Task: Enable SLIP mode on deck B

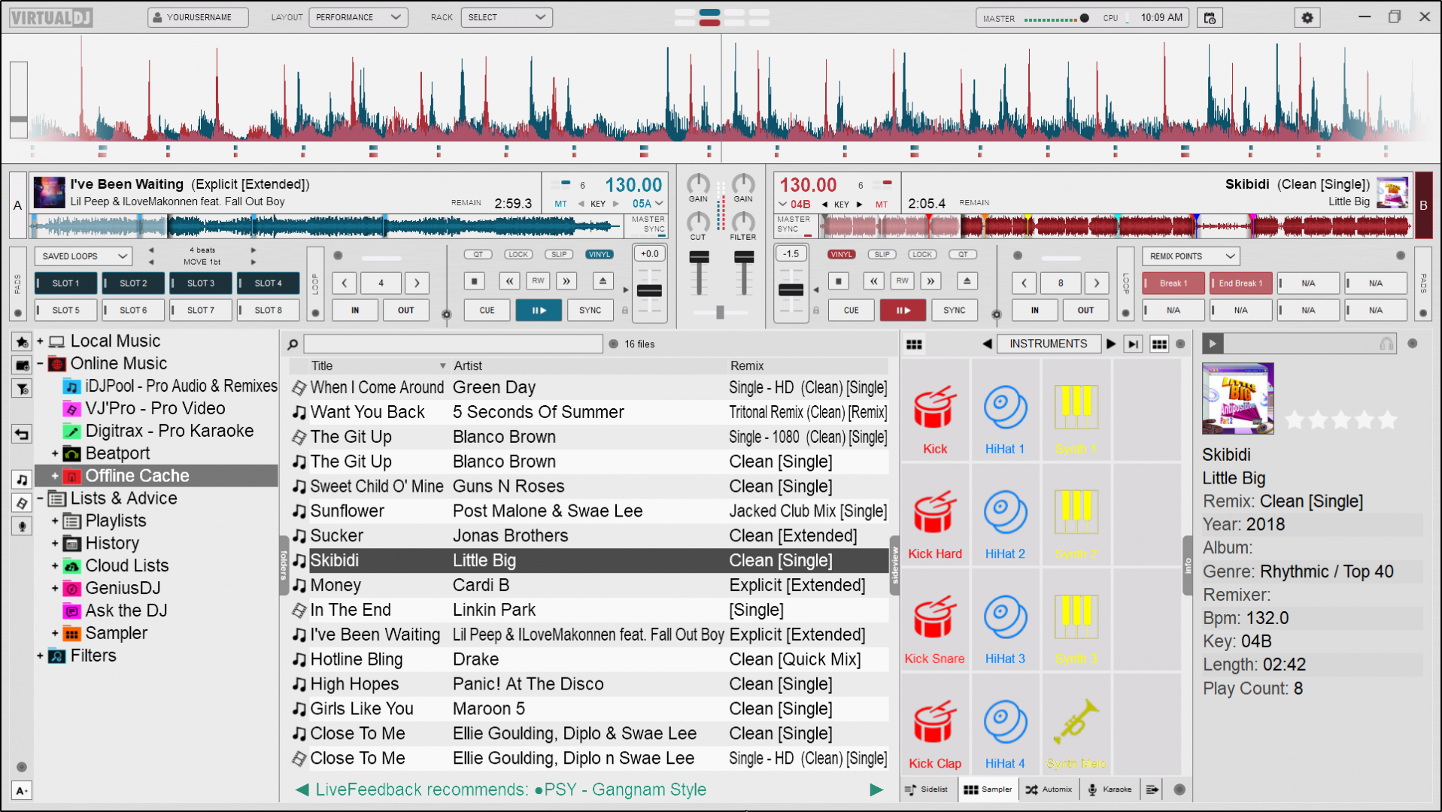Action: 882,254
